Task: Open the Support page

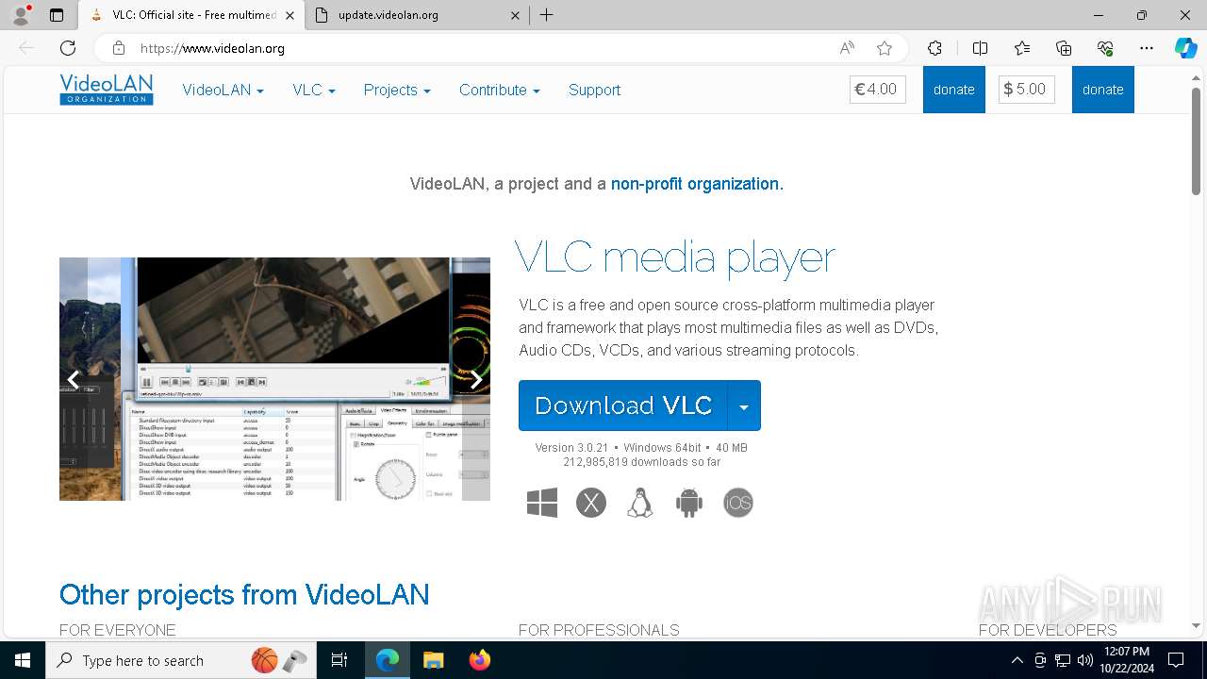Action: 594,90
